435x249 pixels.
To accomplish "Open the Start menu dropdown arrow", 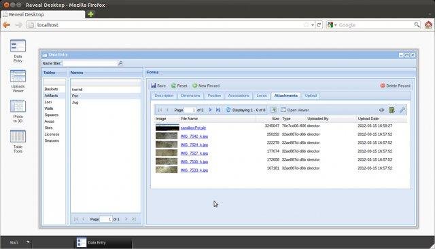I will (x=28, y=242).
